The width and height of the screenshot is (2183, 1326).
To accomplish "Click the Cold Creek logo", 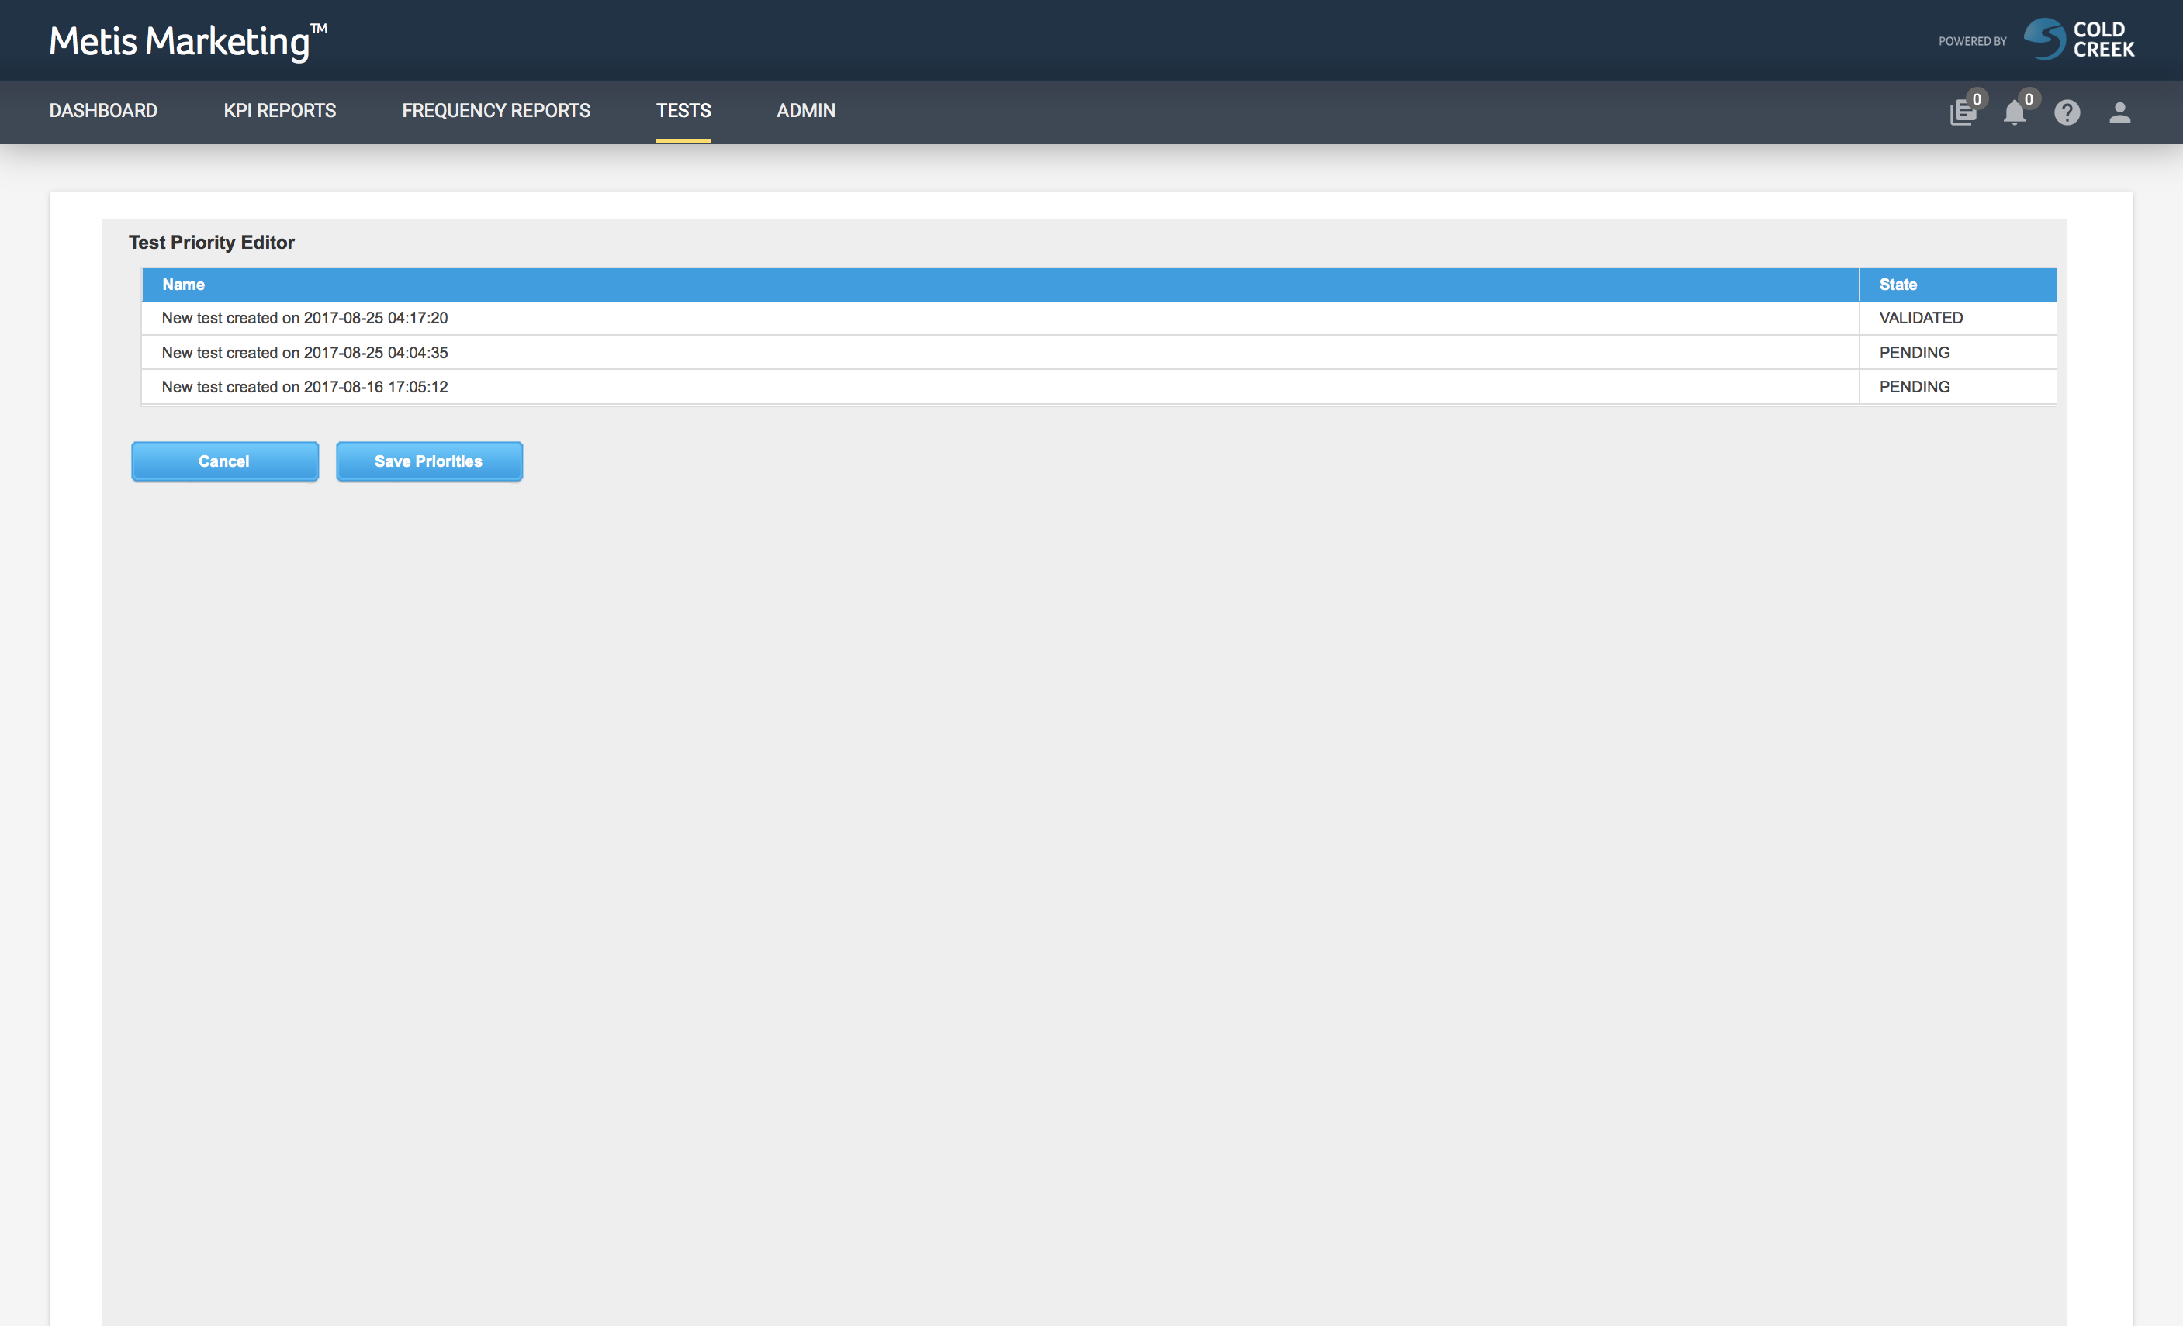I will 2079,40.
